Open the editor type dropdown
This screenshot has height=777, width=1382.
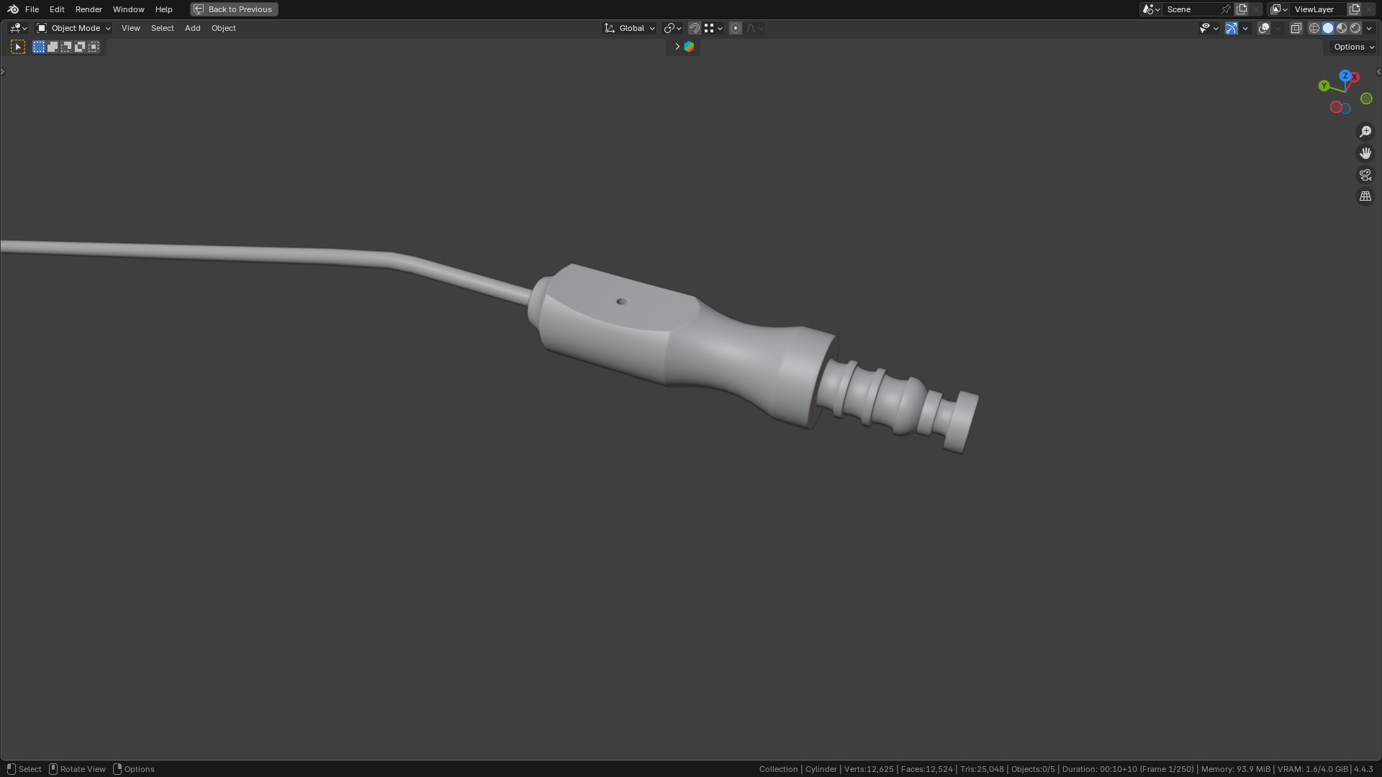coord(18,28)
